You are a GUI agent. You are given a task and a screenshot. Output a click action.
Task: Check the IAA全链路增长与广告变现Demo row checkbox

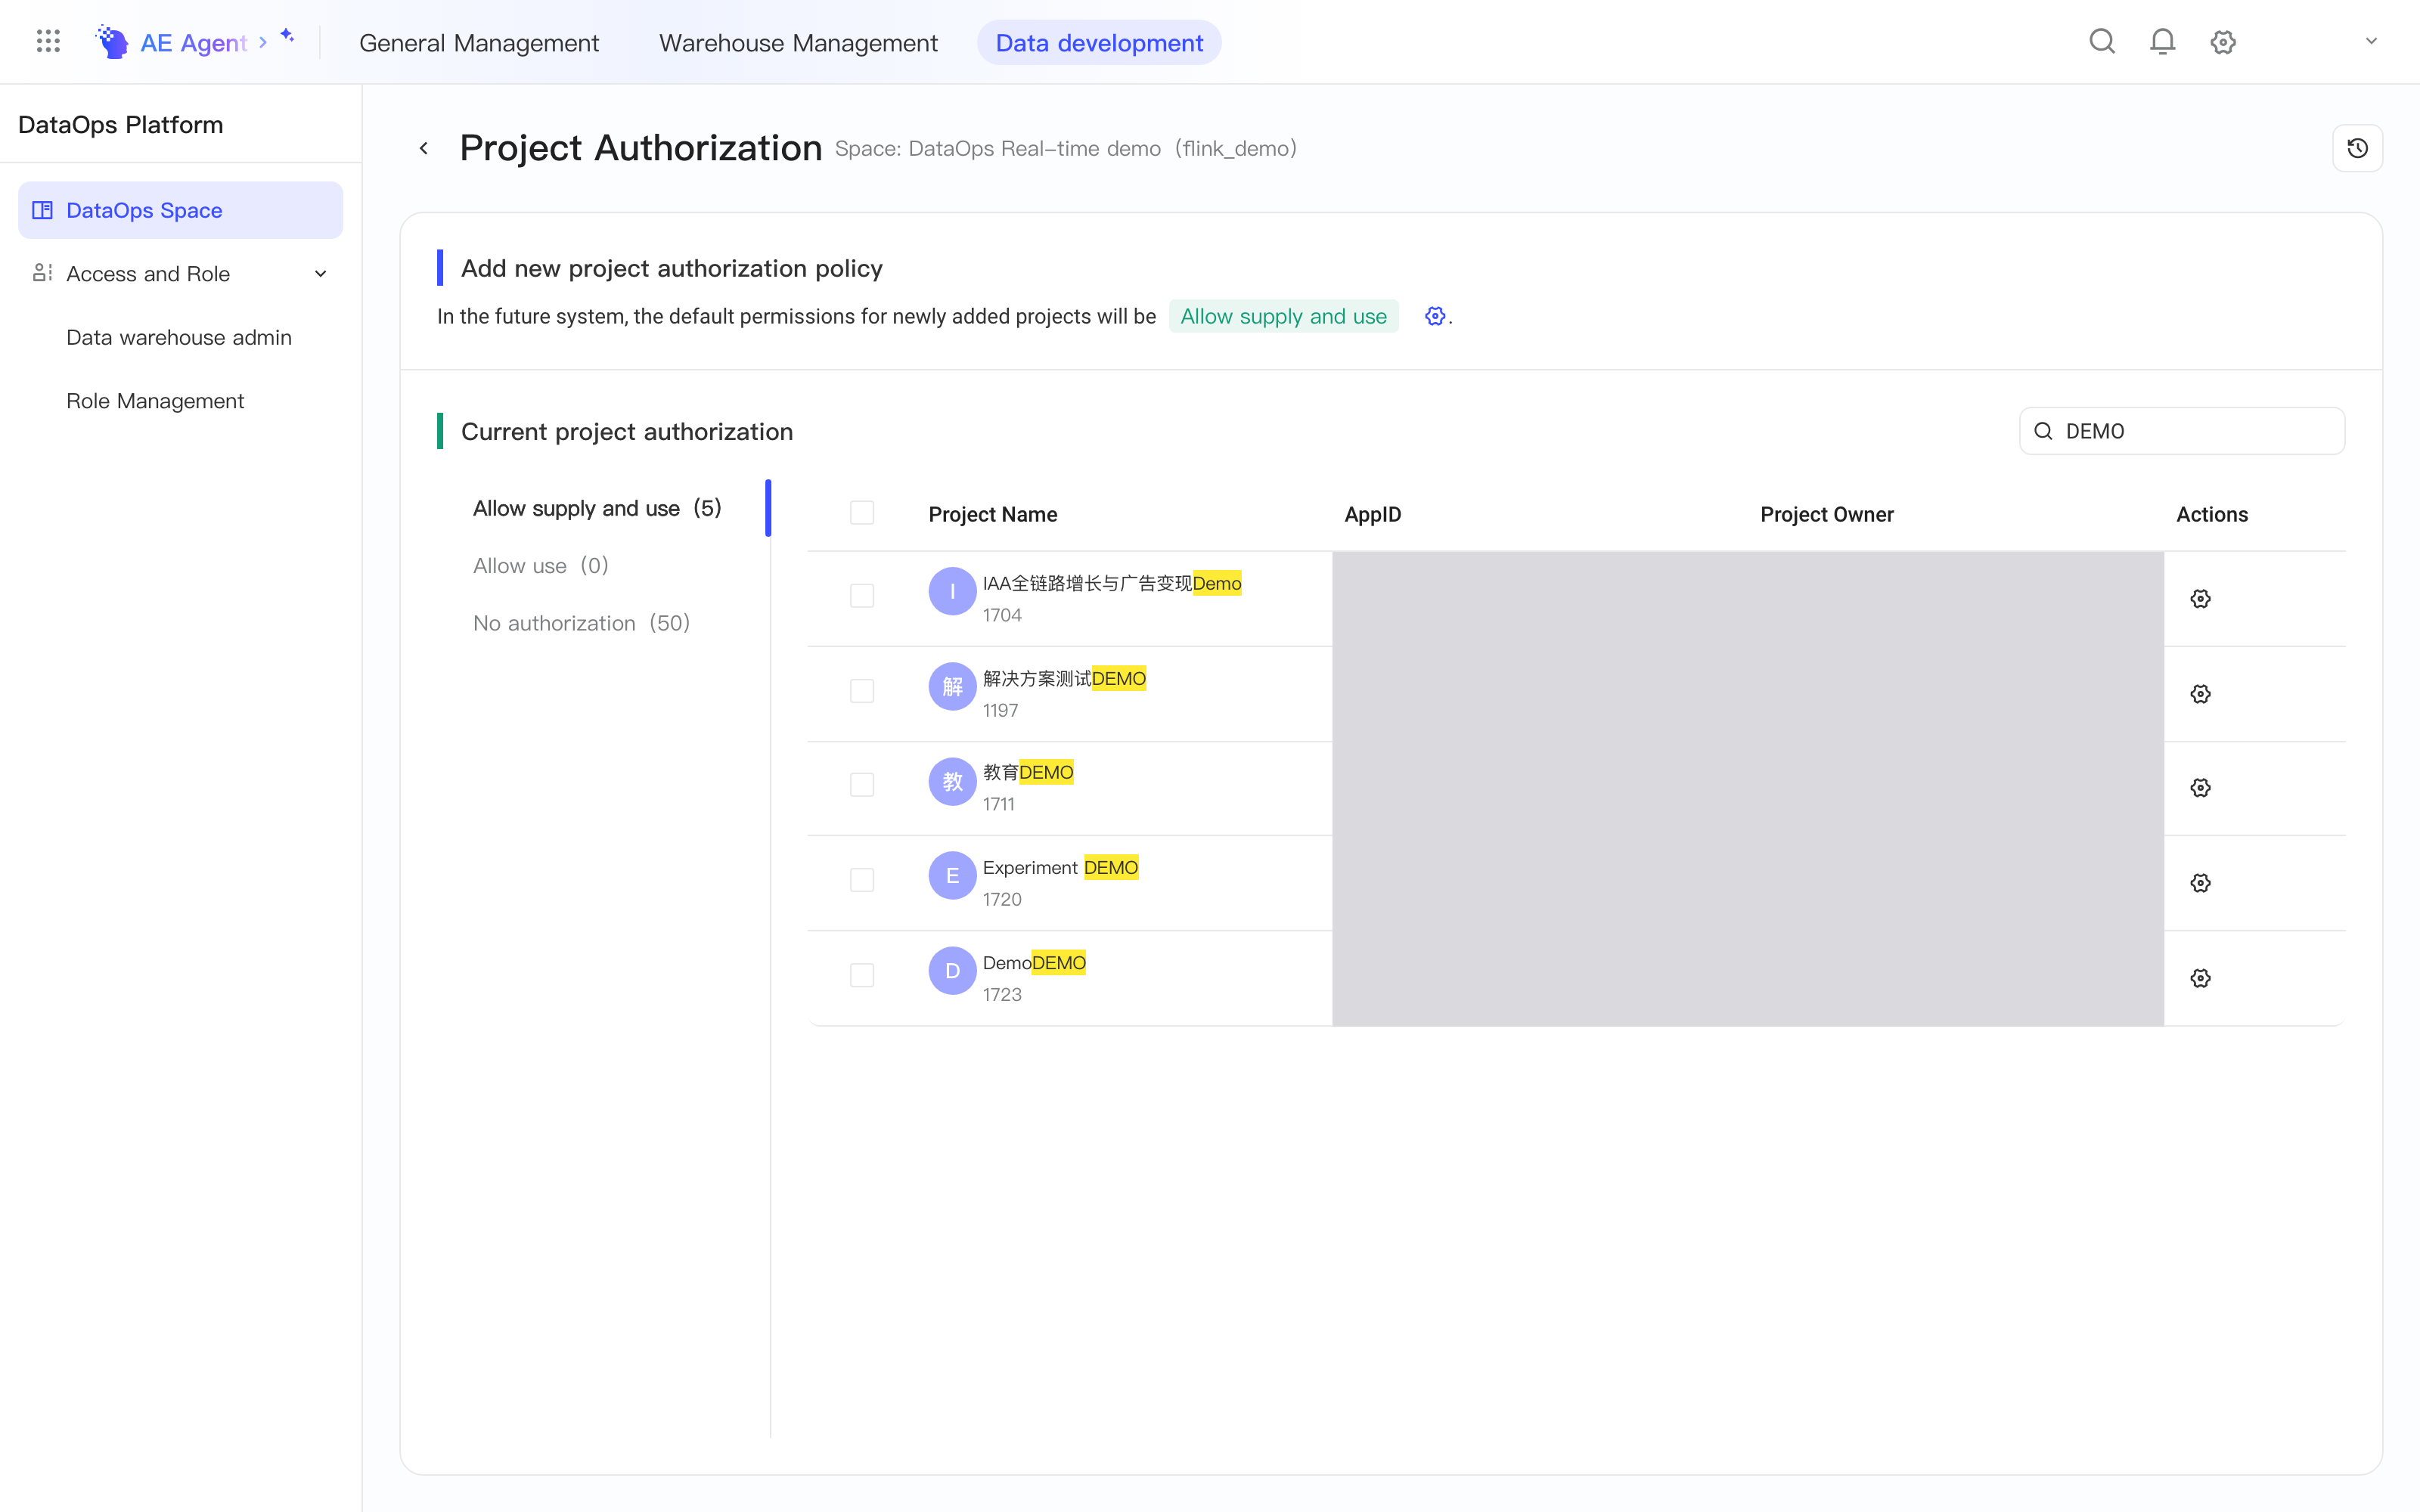click(862, 596)
